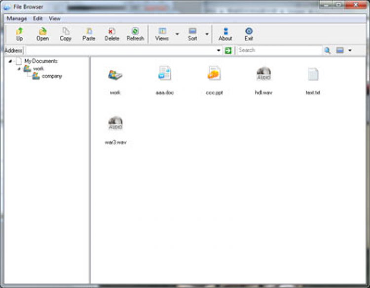Image resolution: width=370 pixels, height=288 pixels.
Task: Click the work folder icon in tree
Action: pyautogui.click(x=27, y=69)
